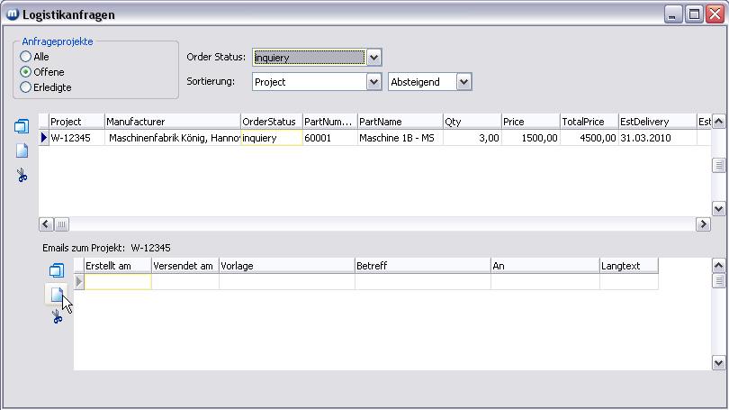
Task: Click the horizontal scrollbar right arrow in projects grid
Action: tap(703, 224)
